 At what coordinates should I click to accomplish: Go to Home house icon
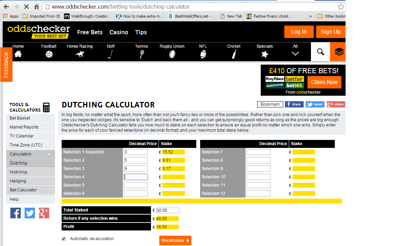[18, 54]
